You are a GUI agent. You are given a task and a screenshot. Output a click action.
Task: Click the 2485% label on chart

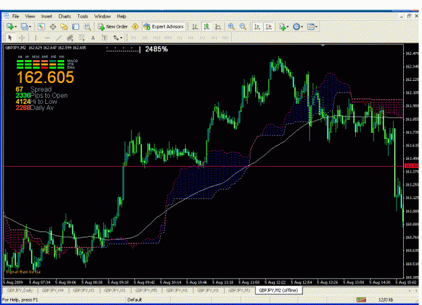(x=157, y=49)
